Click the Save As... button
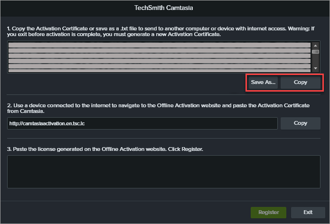Image resolution: width=330 pixels, height=224 pixels. pos(263,82)
